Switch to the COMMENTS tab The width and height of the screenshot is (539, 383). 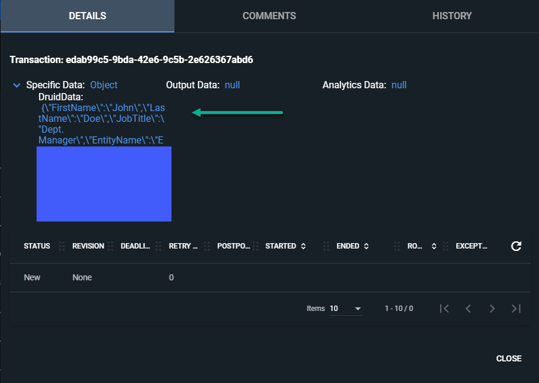[269, 16]
